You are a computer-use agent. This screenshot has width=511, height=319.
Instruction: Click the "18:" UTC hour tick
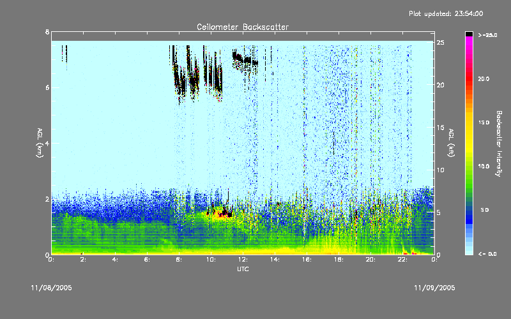tap(339, 260)
